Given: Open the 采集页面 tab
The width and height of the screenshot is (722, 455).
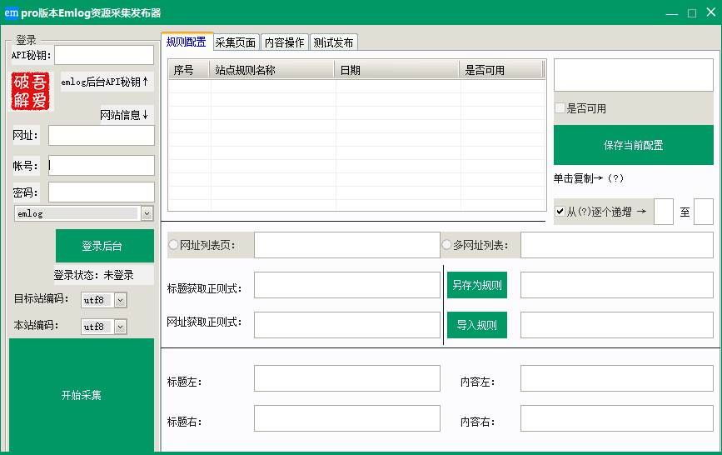Looking at the screenshot, I should point(236,42).
